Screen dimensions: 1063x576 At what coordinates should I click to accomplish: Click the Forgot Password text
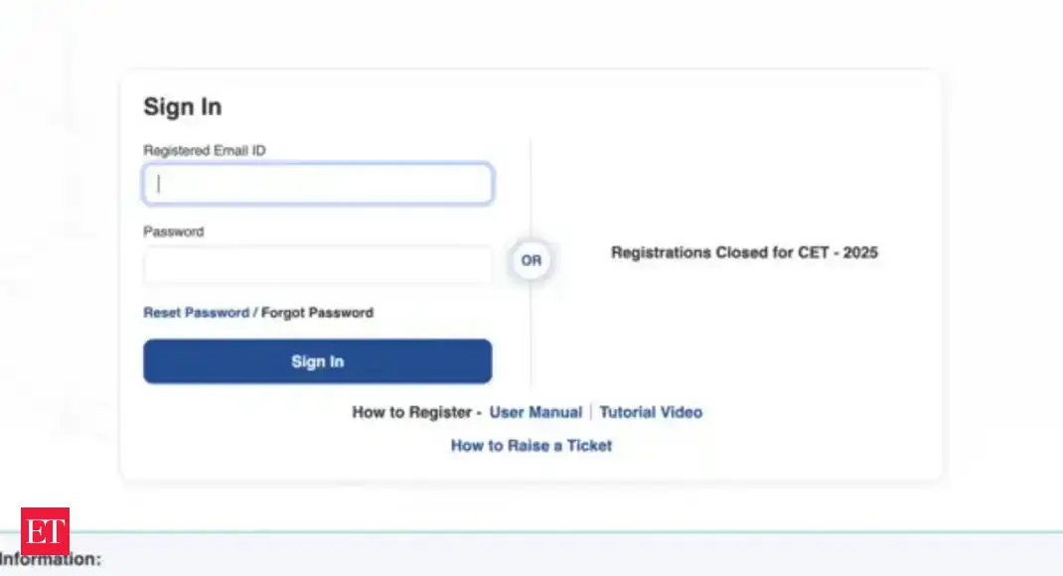pyautogui.click(x=317, y=313)
